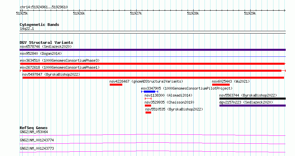295x156 pixels.
Task: Open the GNG2|NM_001243774 transcript label
Action: point(37,140)
